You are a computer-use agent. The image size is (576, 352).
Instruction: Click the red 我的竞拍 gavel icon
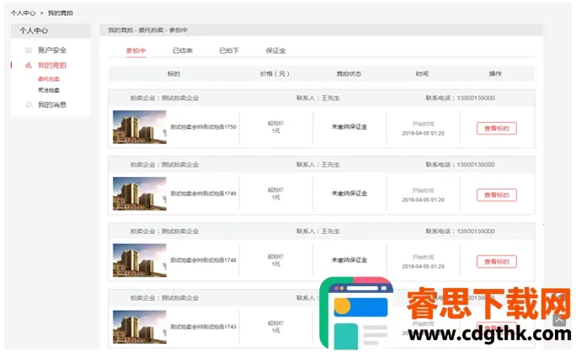point(29,66)
